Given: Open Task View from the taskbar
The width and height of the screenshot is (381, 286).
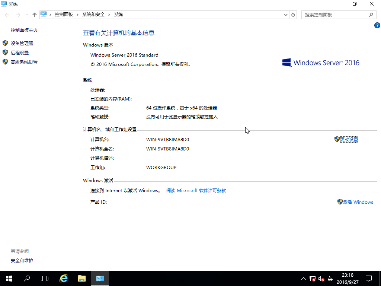Looking at the screenshot, I should (45, 279).
